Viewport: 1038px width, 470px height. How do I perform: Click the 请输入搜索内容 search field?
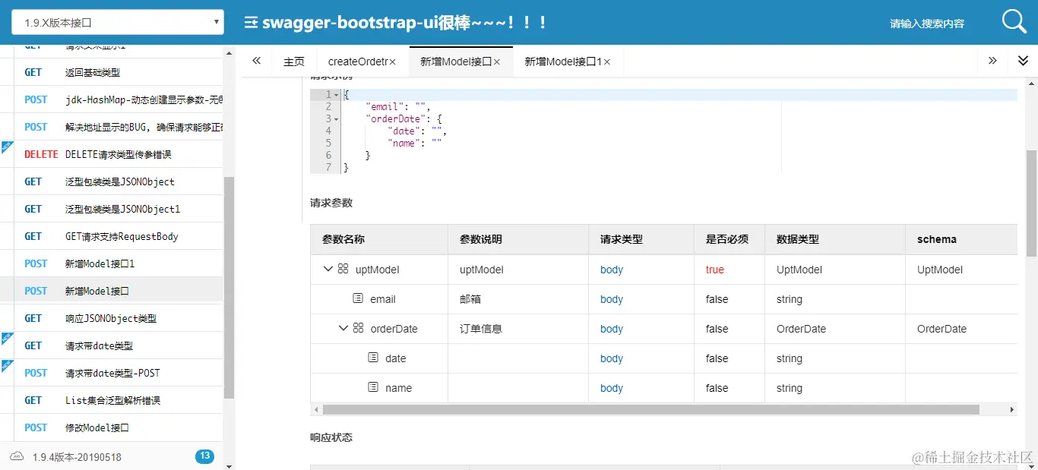click(927, 24)
